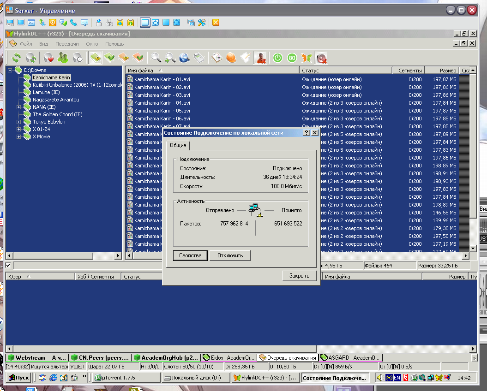Click the Свойства button in dialog
Screen dimensions: 487x391
click(190, 255)
